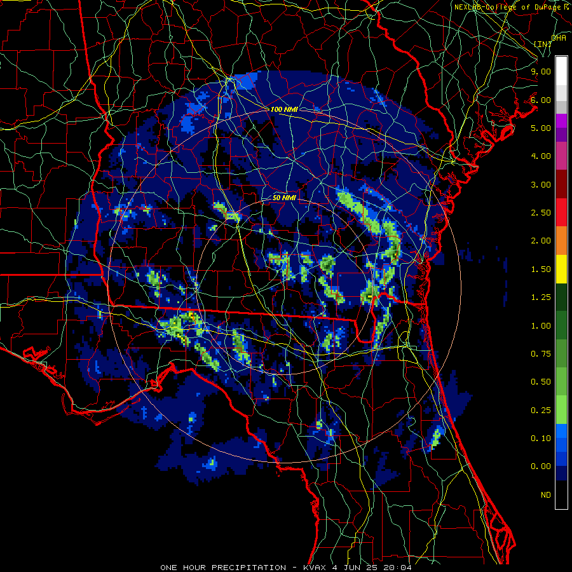Image resolution: width=572 pixels, height=572 pixels.
Task: Pick the 1.50 legend label
Action: pos(541,269)
